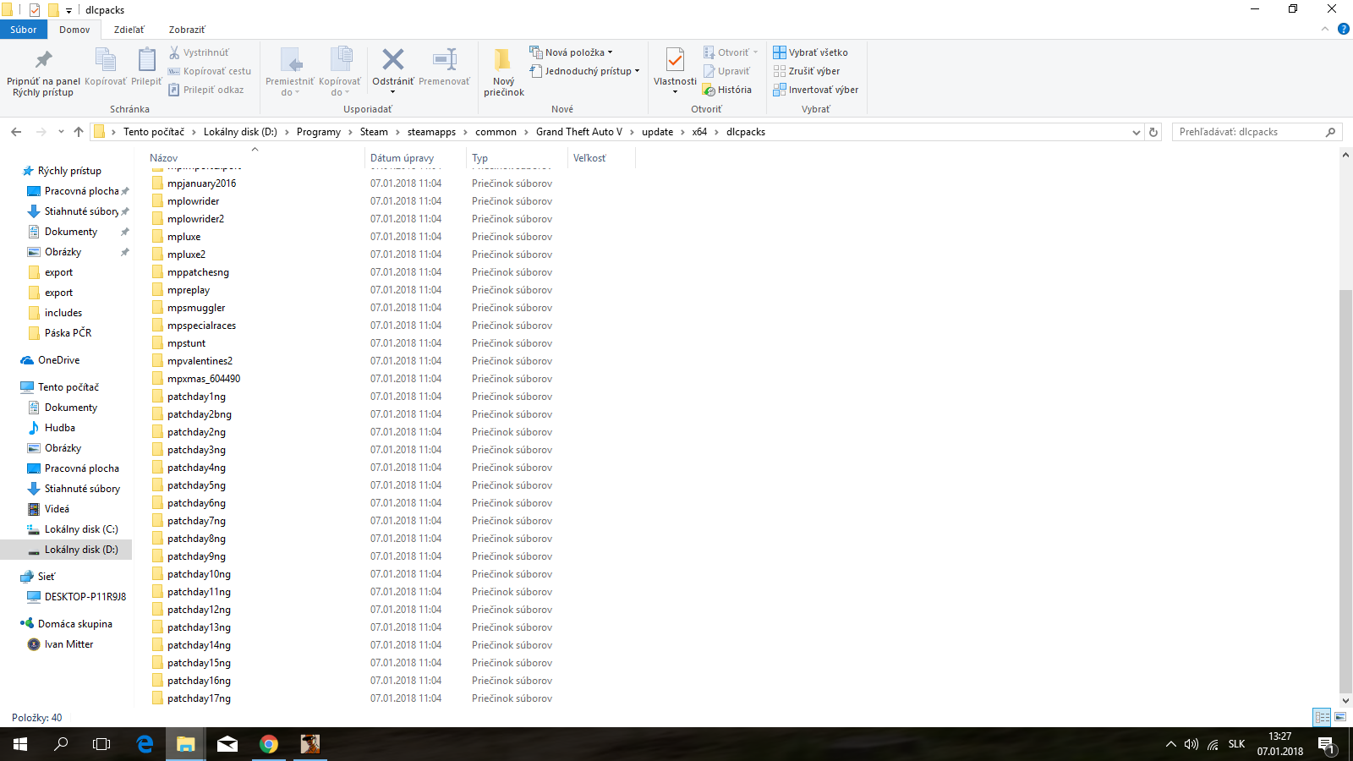Refresh the folder view

tap(1153, 132)
